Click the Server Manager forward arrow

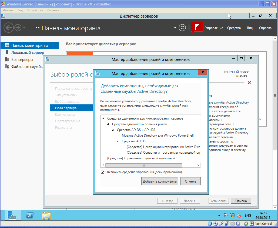click(18, 28)
